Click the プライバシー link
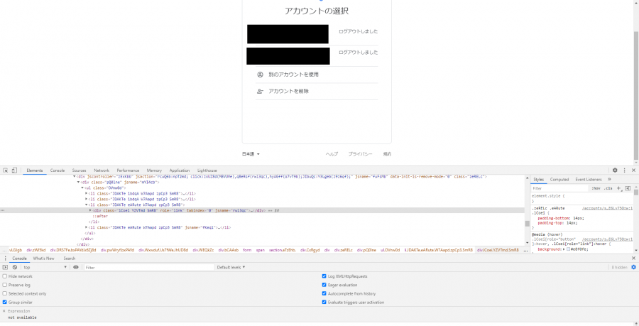Screen dimensions: 639x326 360,154
